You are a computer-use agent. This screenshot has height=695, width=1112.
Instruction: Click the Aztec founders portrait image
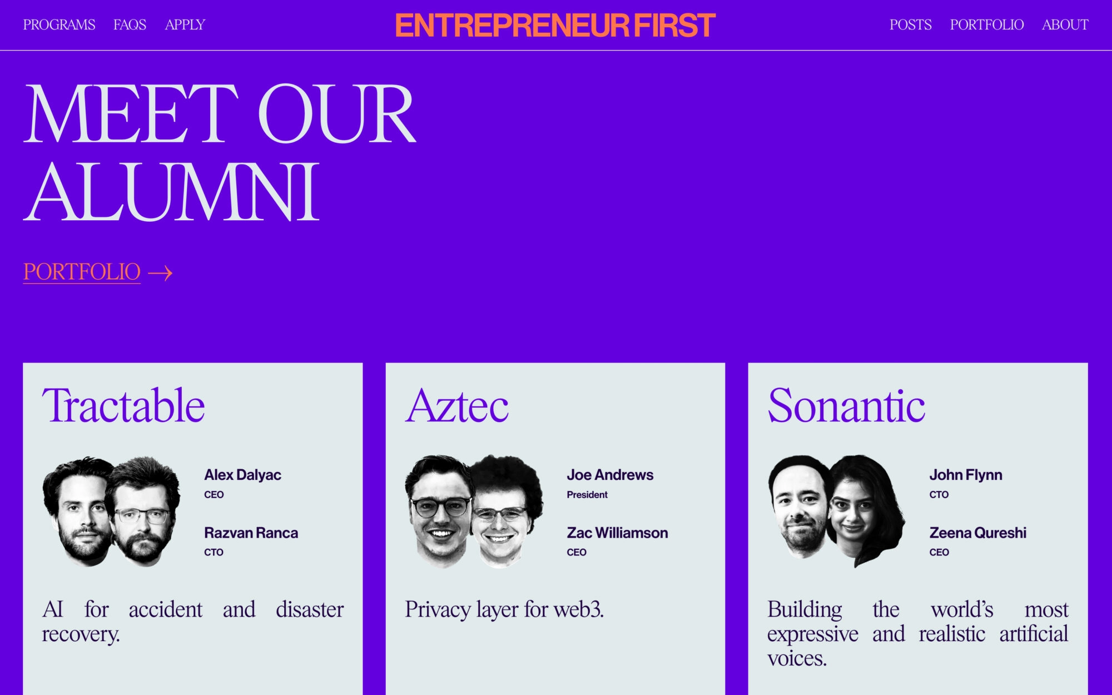point(474,512)
